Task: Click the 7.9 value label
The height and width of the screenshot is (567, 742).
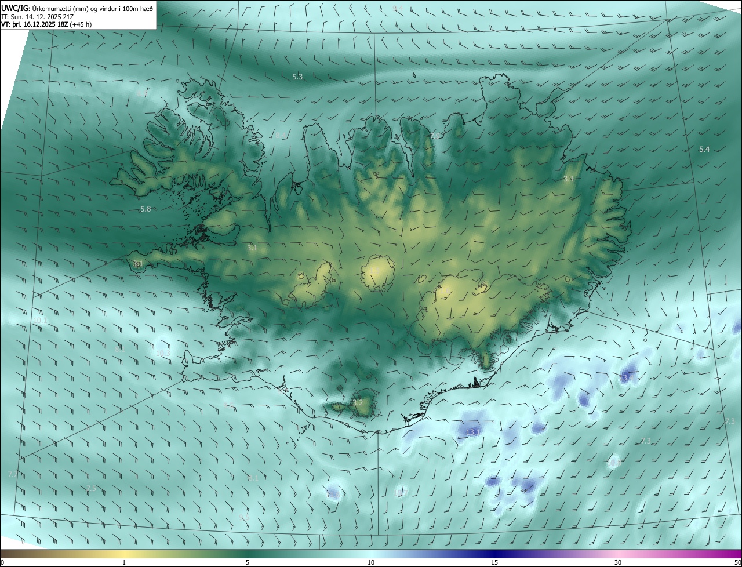Action: click(x=435, y=136)
